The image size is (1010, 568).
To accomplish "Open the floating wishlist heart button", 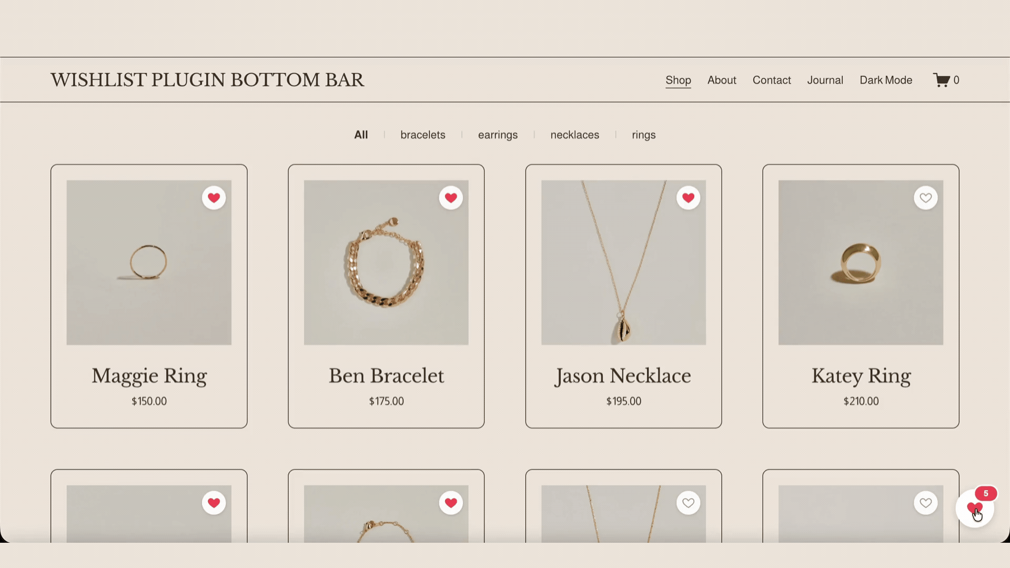I will point(974,509).
